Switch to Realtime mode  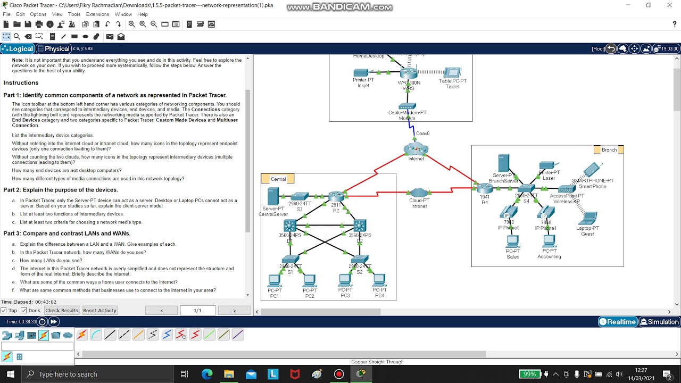pyautogui.click(x=618, y=322)
